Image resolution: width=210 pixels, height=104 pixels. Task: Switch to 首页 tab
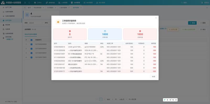[x=29, y=8]
